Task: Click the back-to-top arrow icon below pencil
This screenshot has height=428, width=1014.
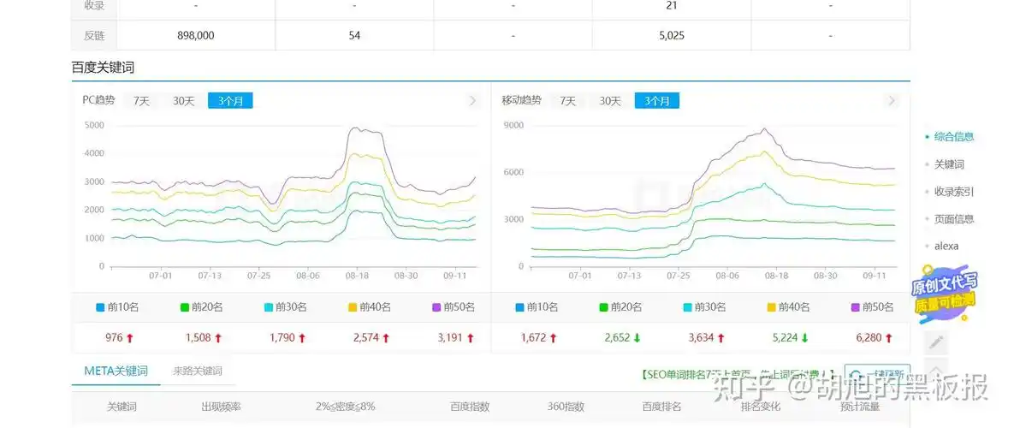Action: tap(936, 369)
